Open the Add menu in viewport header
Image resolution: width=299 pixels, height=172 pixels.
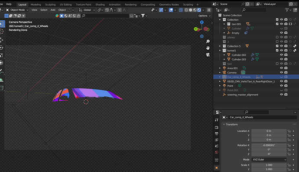(53, 10)
